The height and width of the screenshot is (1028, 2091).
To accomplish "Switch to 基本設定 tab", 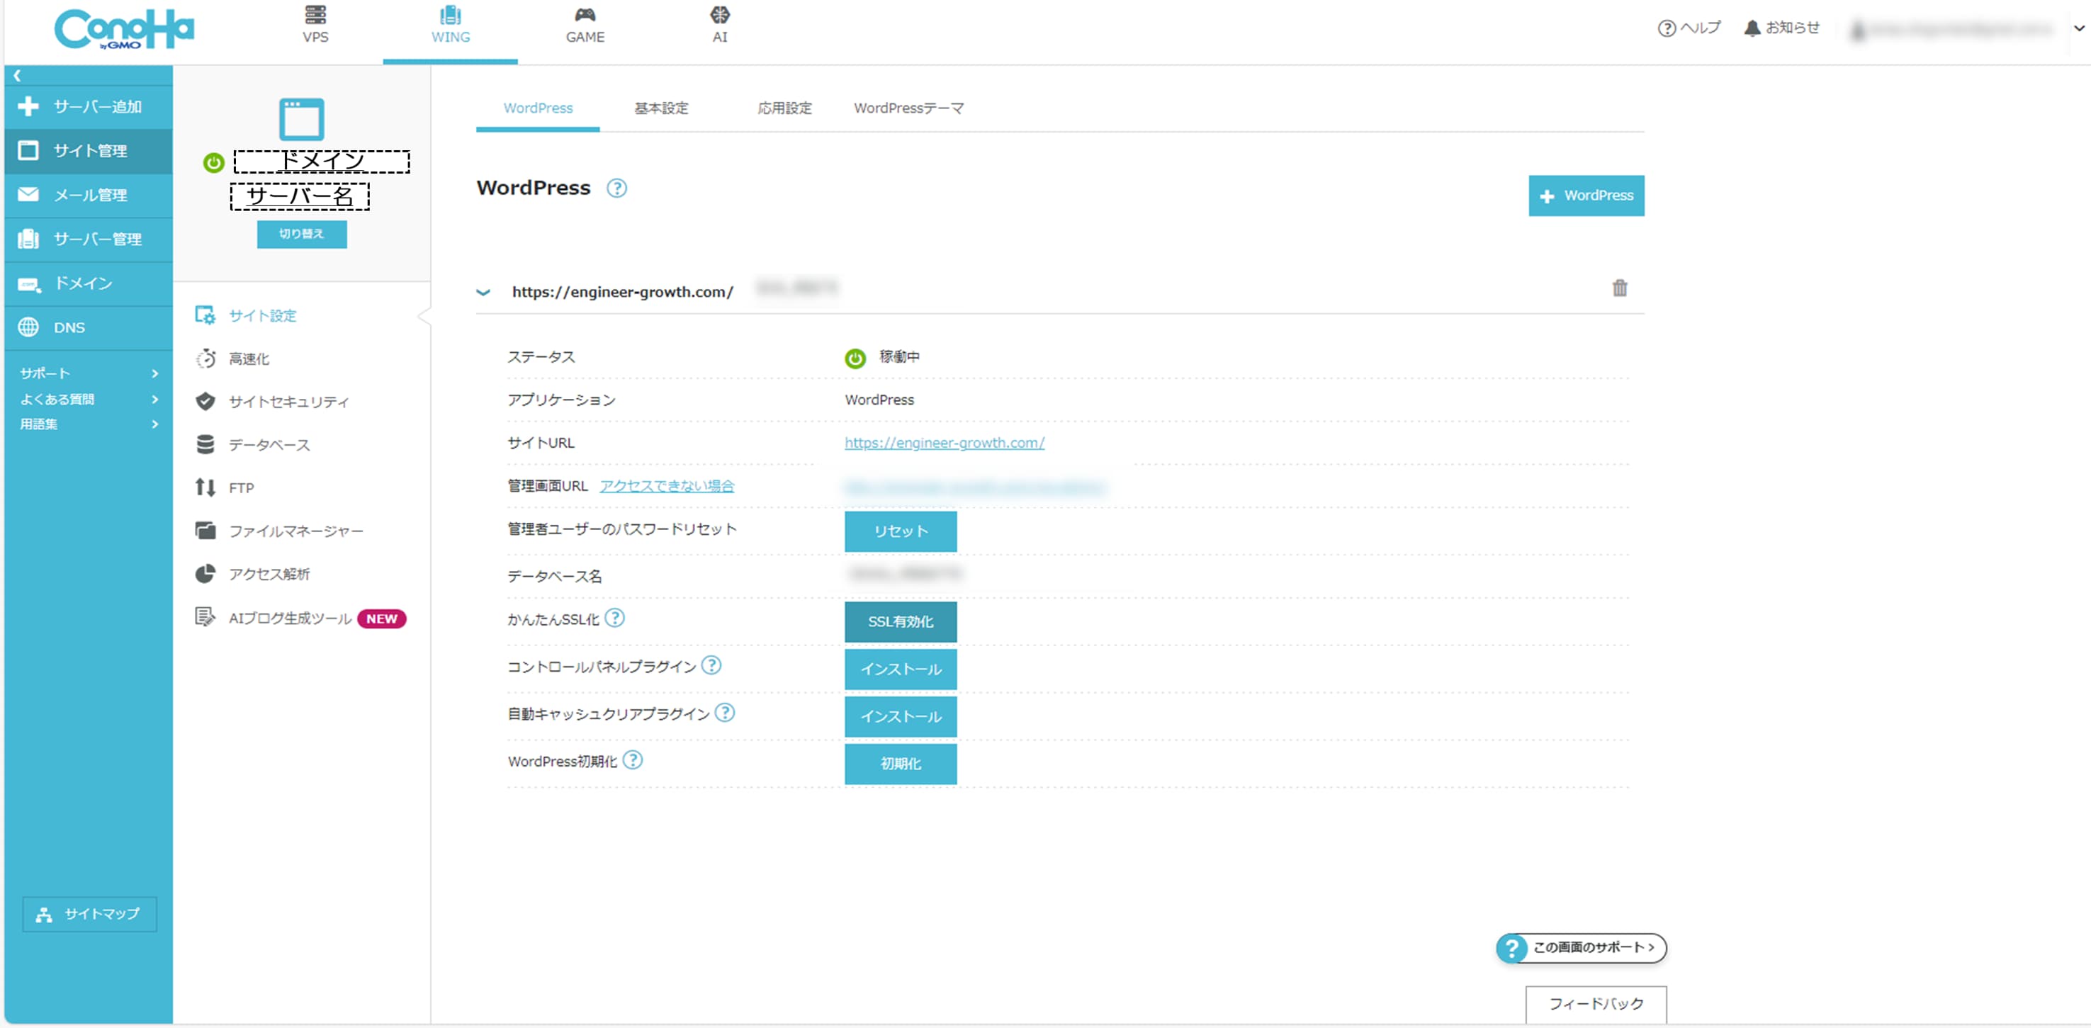I will point(660,108).
